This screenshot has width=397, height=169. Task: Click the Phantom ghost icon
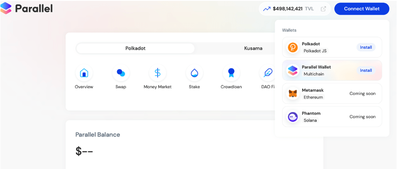click(x=293, y=117)
